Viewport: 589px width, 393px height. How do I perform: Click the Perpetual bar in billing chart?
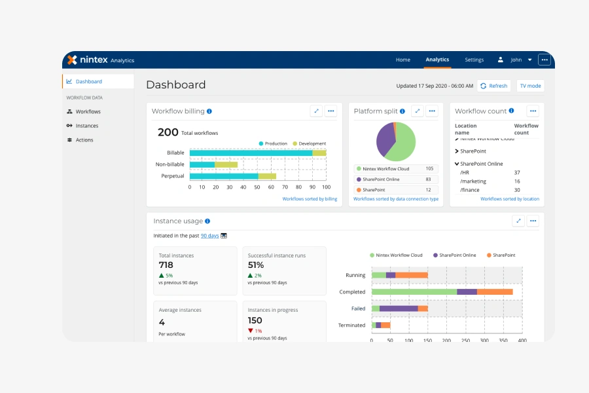pyautogui.click(x=233, y=176)
